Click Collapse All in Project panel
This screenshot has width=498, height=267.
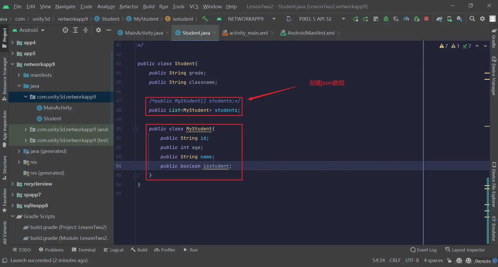86,30
